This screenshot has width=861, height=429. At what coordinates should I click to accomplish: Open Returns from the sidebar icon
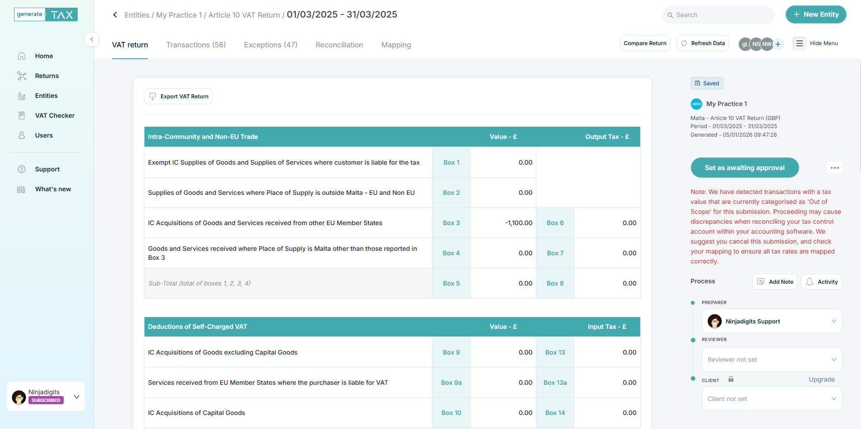(22, 76)
